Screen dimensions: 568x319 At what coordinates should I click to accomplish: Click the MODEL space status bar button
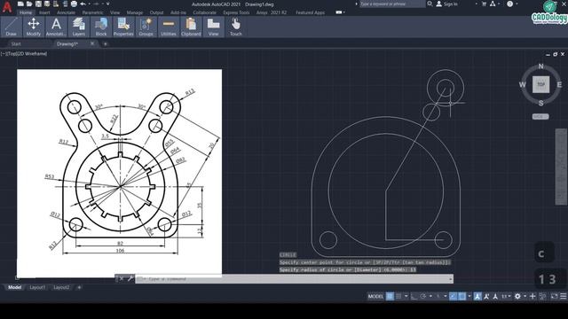point(375,296)
